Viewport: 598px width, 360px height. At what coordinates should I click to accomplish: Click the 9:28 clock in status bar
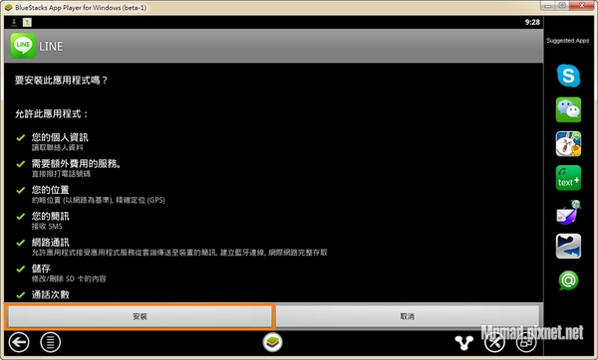tap(532, 22)
